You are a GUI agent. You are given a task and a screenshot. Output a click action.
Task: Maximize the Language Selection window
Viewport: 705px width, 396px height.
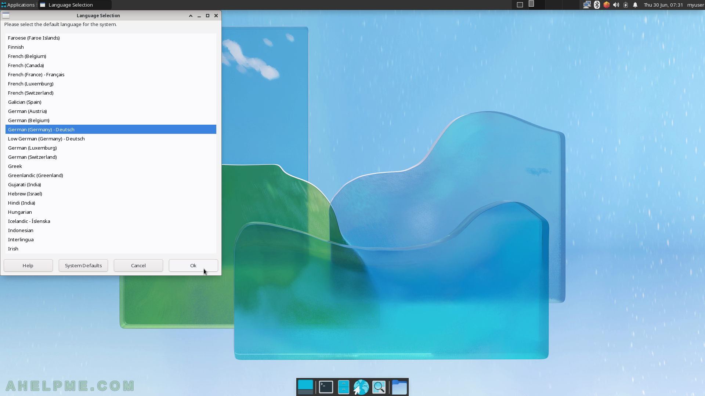(207, 15)
